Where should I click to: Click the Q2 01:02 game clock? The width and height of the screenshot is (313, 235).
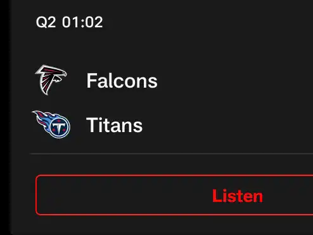(x=69, y=22)
